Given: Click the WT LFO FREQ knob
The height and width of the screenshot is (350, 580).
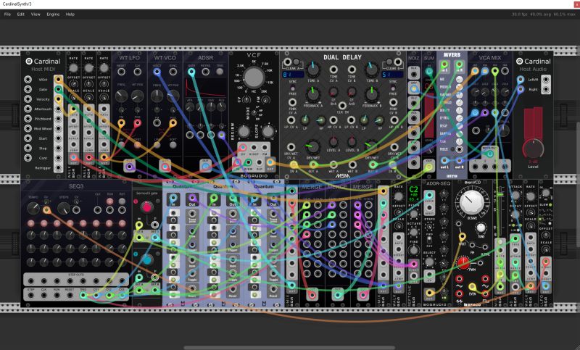Looking at the screenshot, I should 121,96.
